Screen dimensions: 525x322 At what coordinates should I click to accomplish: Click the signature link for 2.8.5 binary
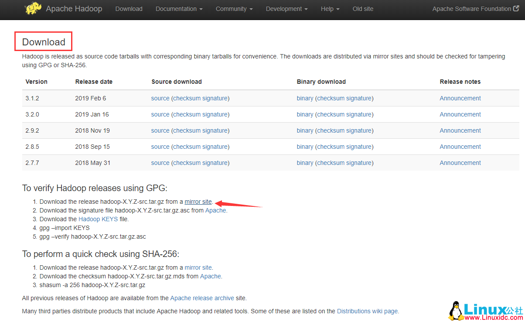(x=359, y=147)
